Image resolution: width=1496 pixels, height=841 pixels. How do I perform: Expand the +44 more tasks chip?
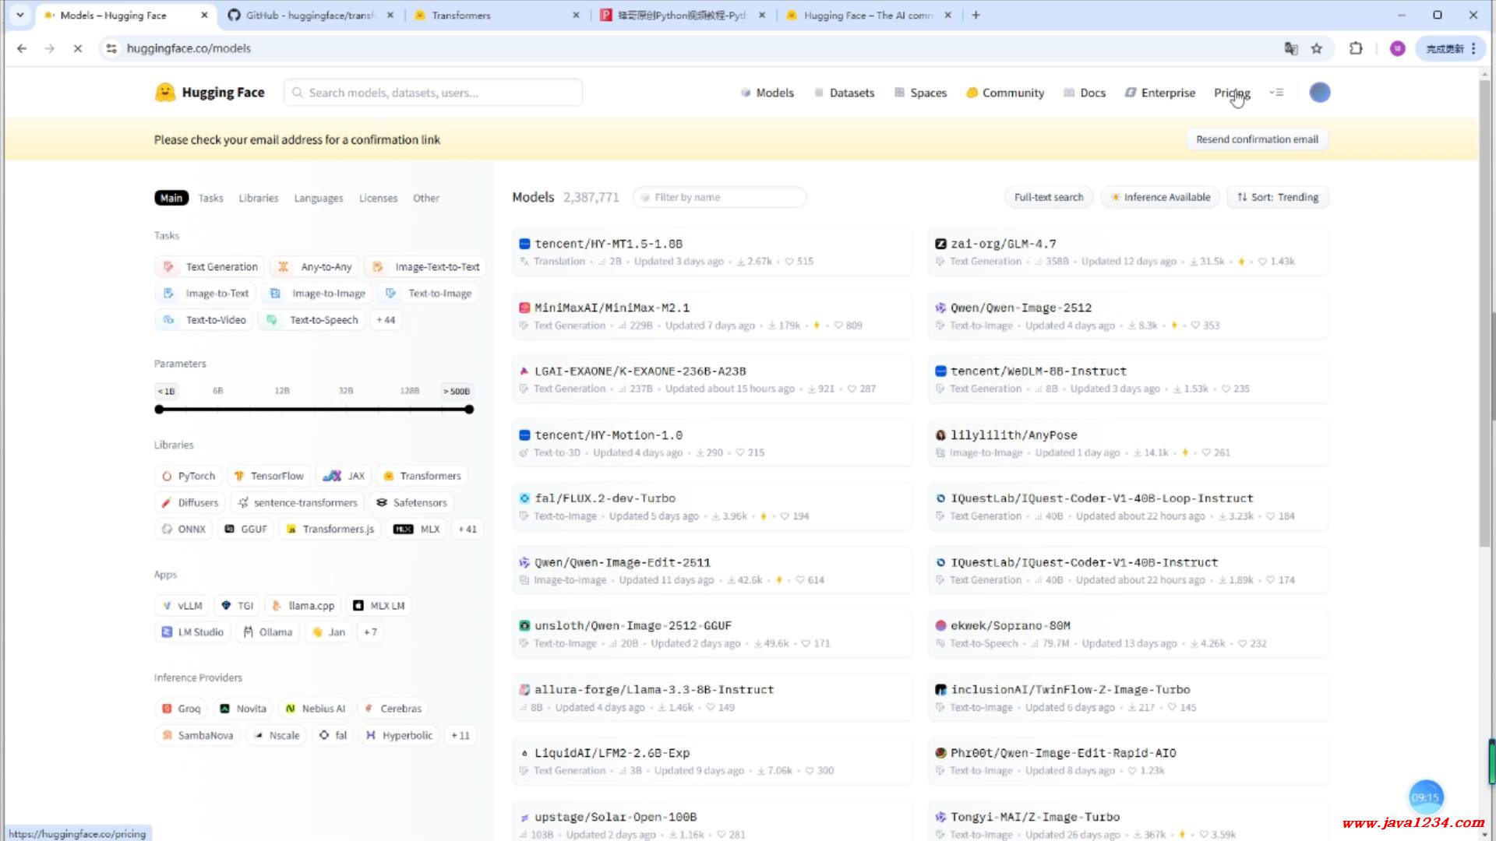tap(386, 319)
